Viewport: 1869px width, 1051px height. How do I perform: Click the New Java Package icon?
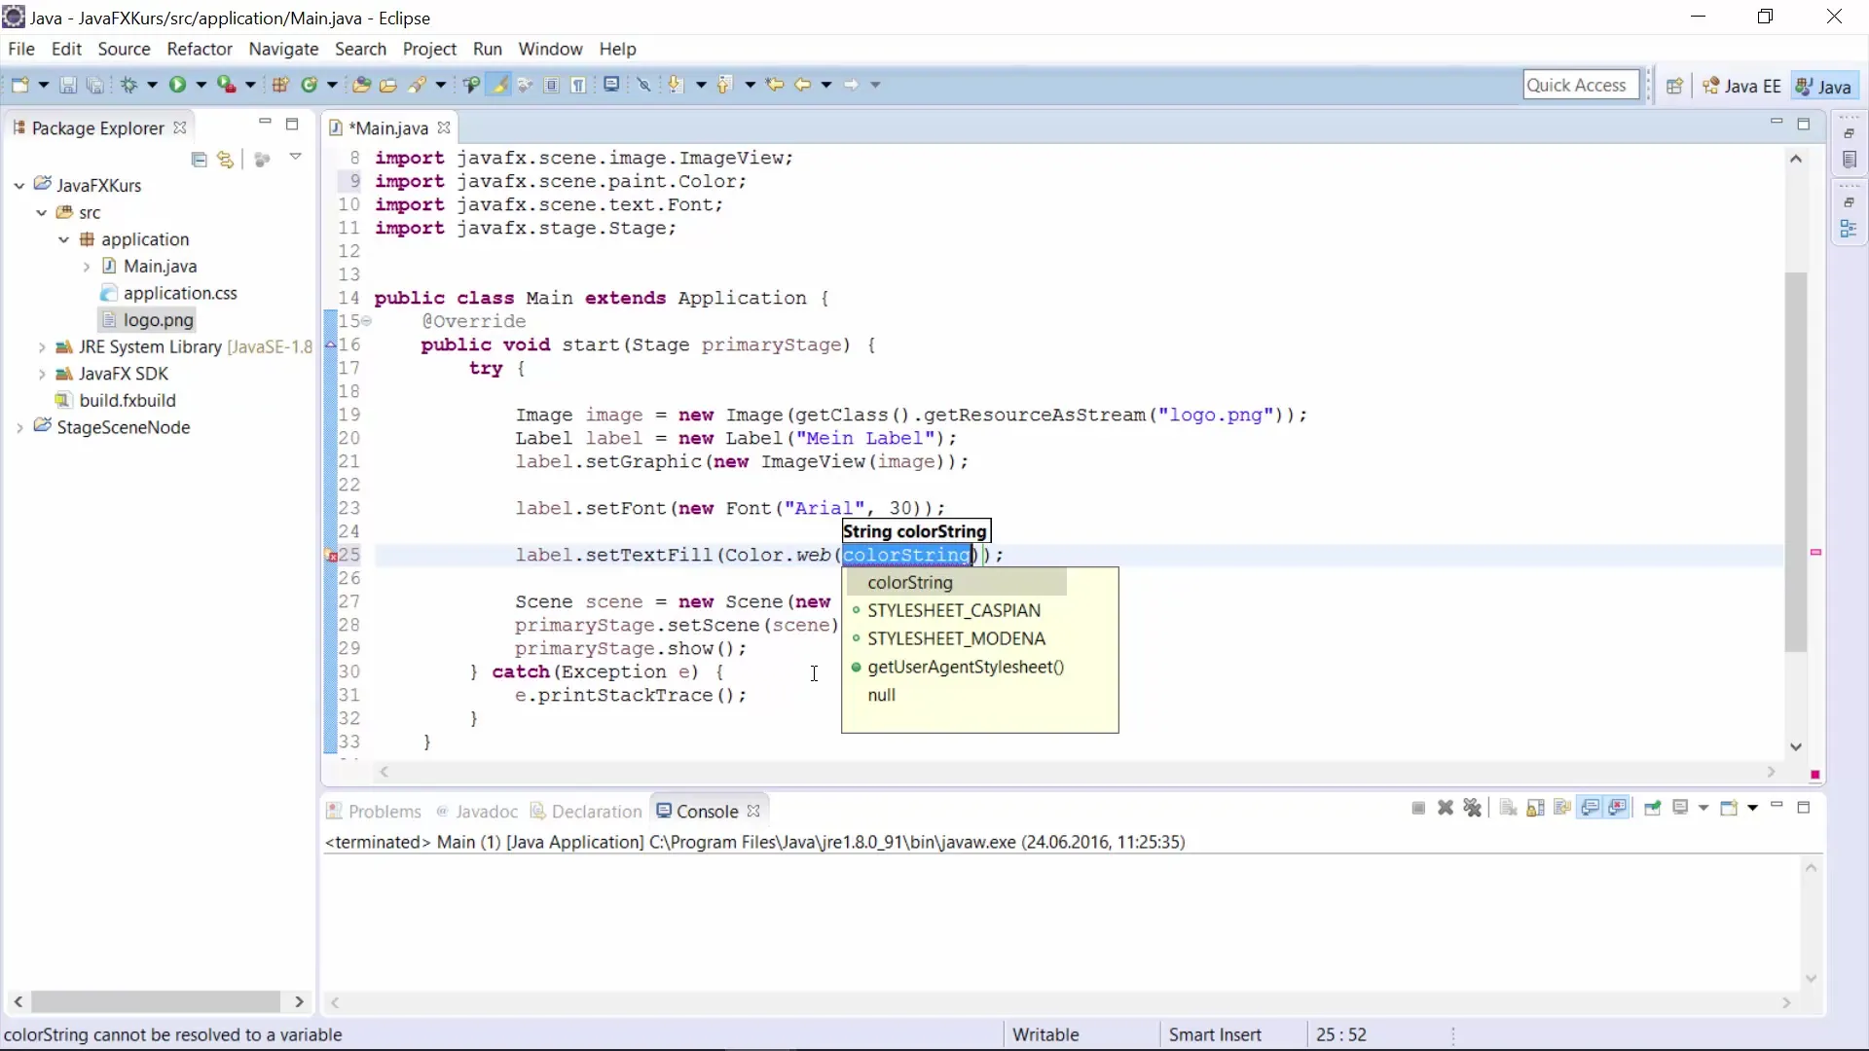(x=280, y=86)
